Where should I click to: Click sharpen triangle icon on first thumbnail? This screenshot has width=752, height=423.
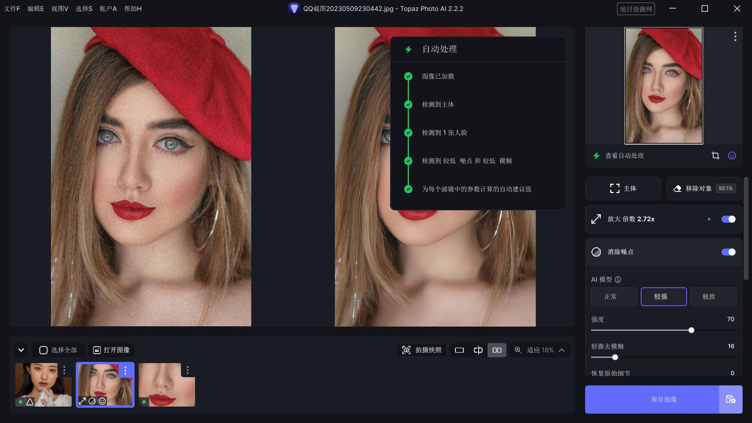[30, 401]
